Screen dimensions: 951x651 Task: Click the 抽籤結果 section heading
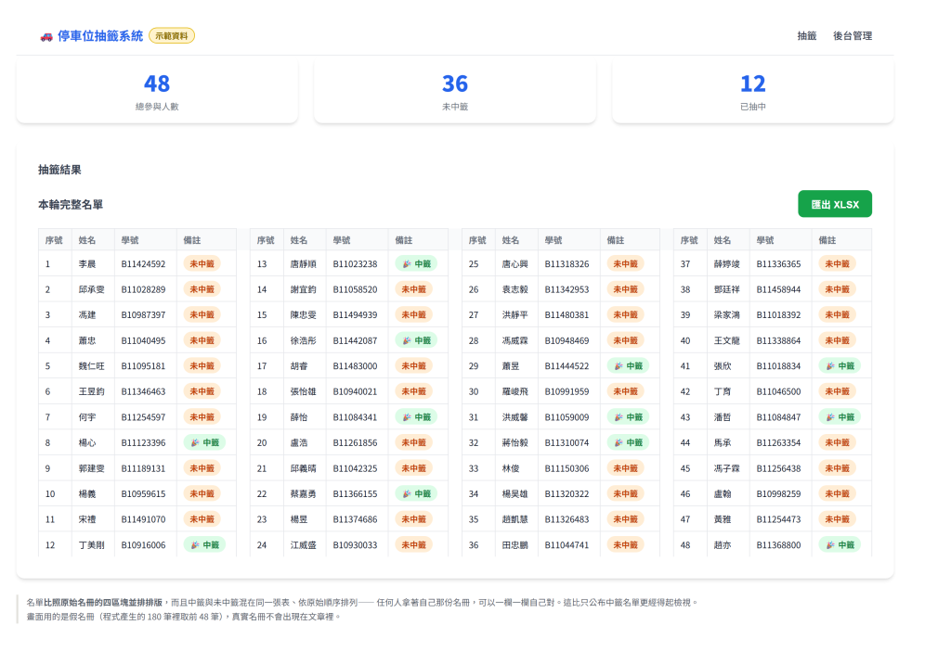coord(59,170)
